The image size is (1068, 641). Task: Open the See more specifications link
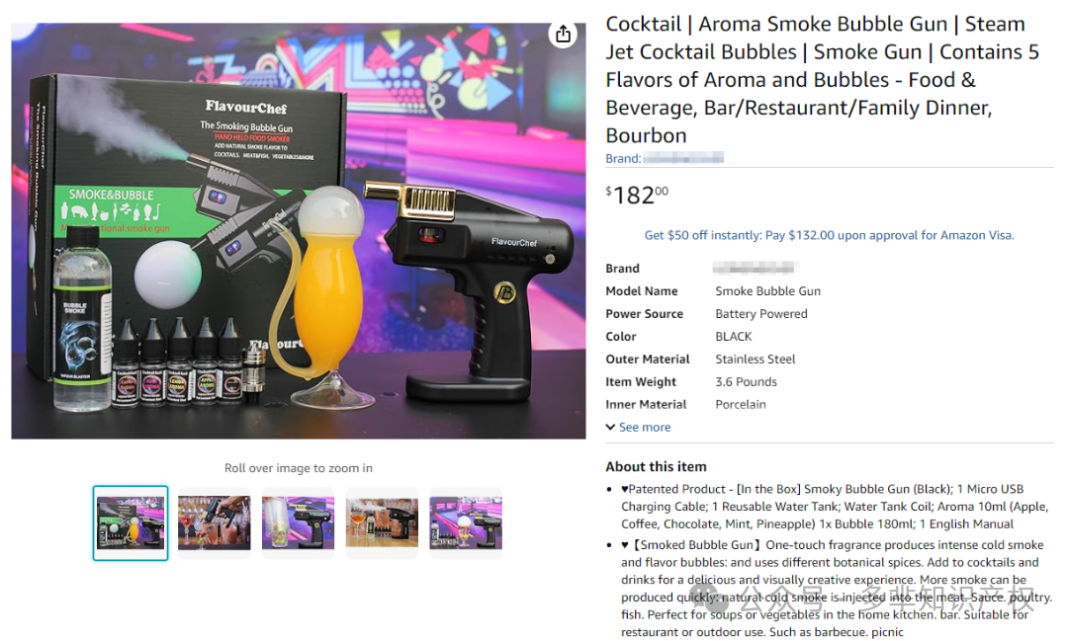coord(645,428)
